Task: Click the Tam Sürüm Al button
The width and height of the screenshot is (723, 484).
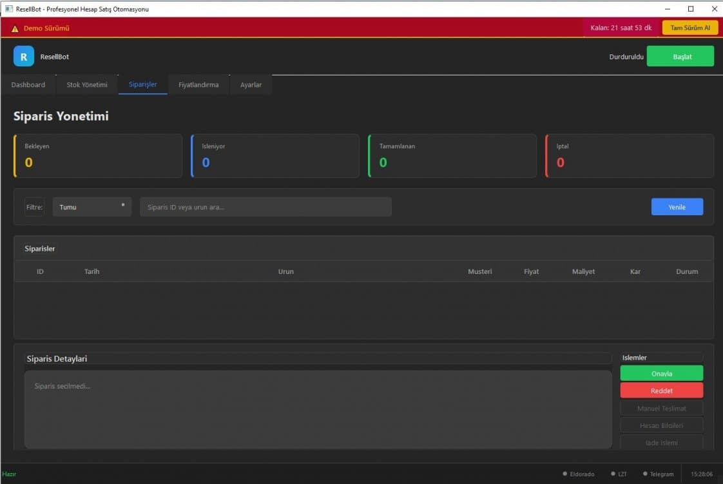Action: (689, 28)
